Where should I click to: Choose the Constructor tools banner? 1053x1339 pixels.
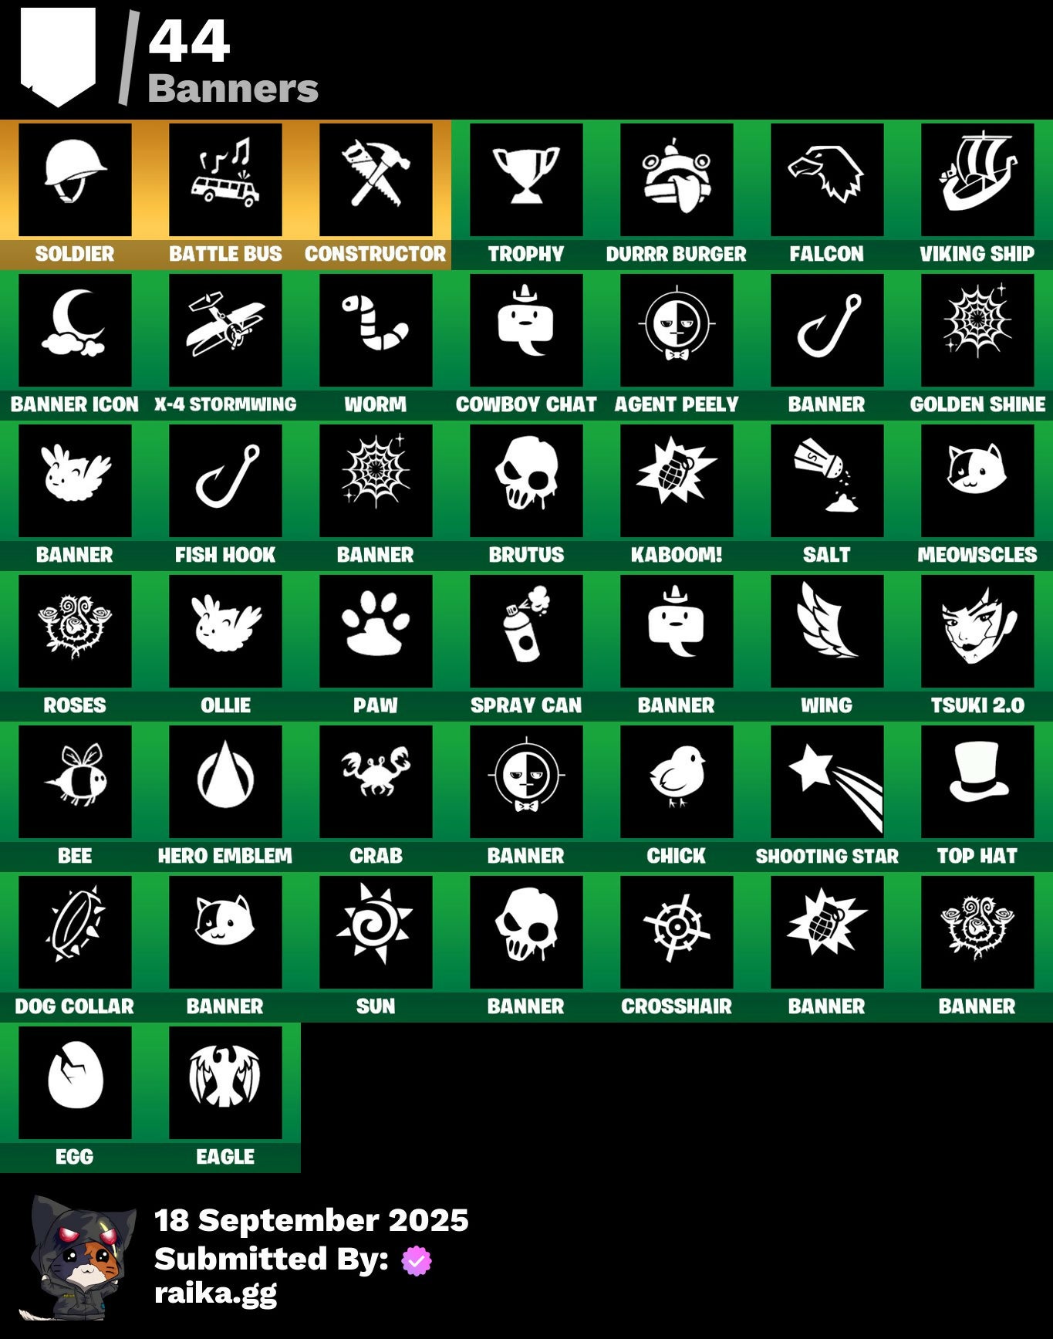coord(376,180)
